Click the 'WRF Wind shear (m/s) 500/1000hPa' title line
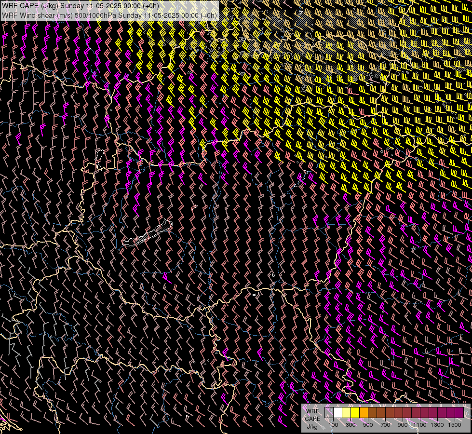 pyautogui.click(x=109, y=15)
